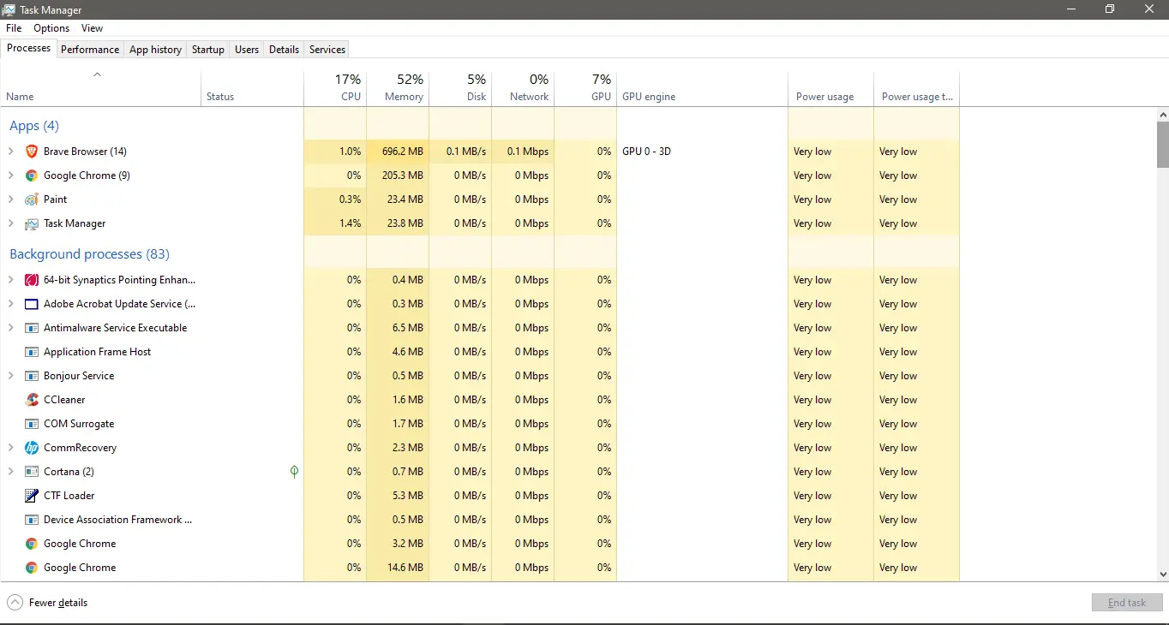Click the 205.3 MB memory cell
The height and width of the screenshot is (625, 1169).
point(398,176)
